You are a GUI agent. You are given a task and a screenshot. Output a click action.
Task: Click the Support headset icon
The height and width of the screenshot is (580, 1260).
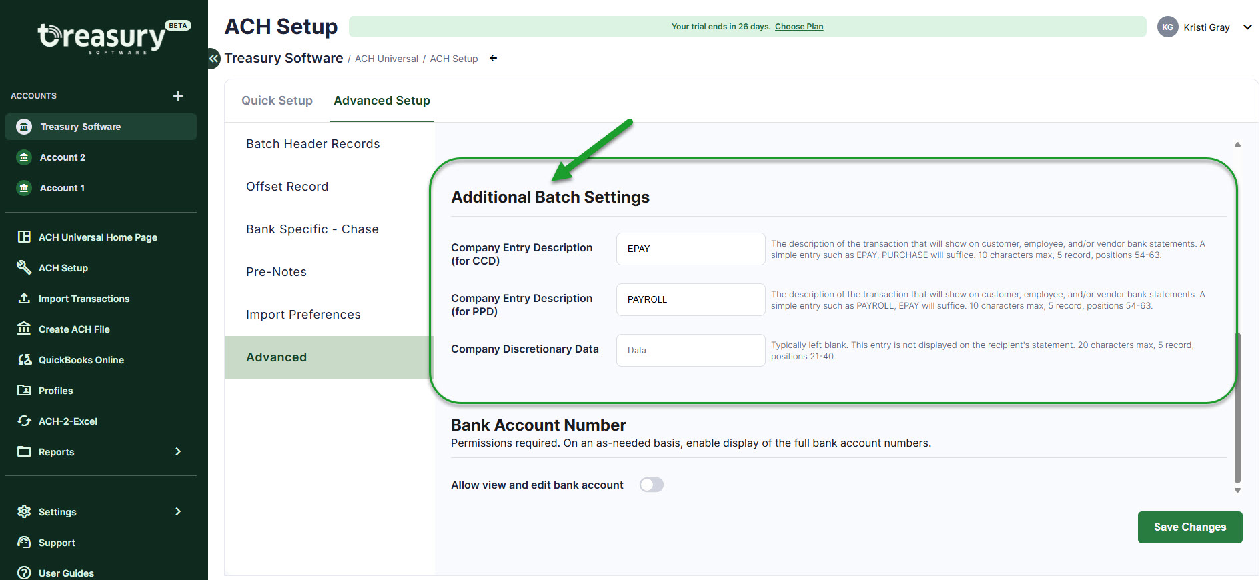point(24,542)
